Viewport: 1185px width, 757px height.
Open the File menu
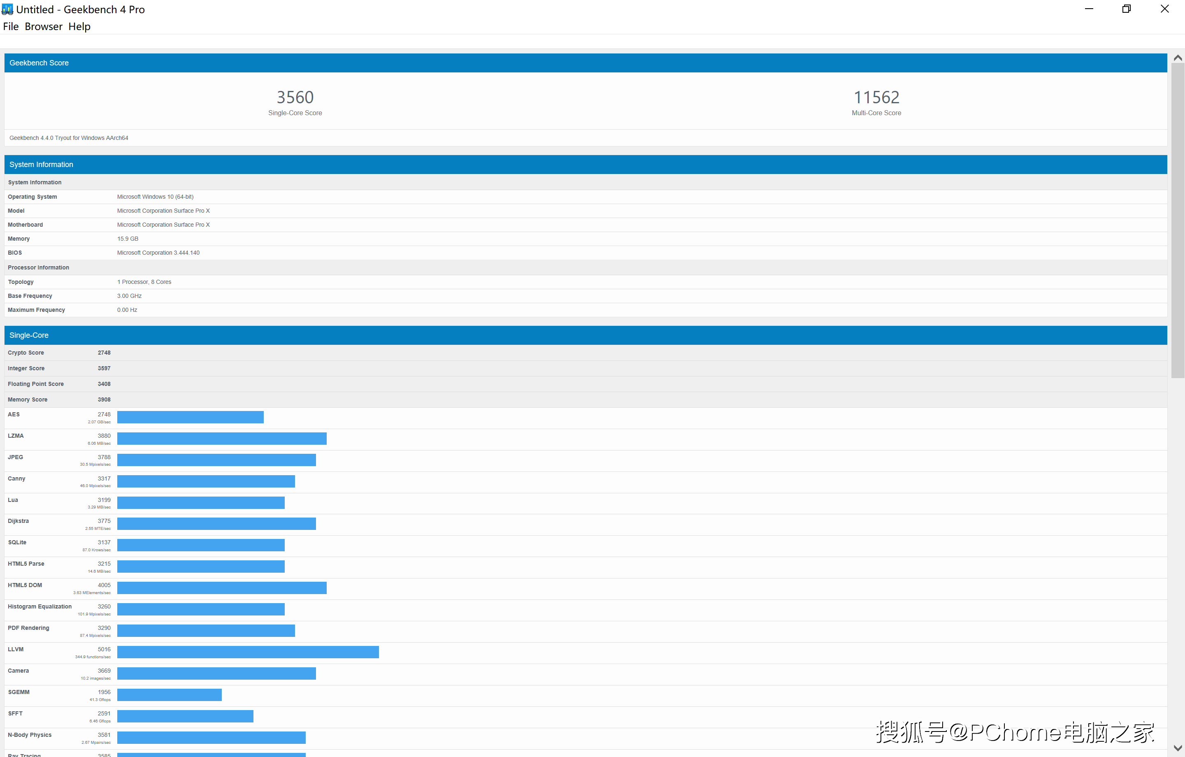pyautogui.click(x=11, y=27)
